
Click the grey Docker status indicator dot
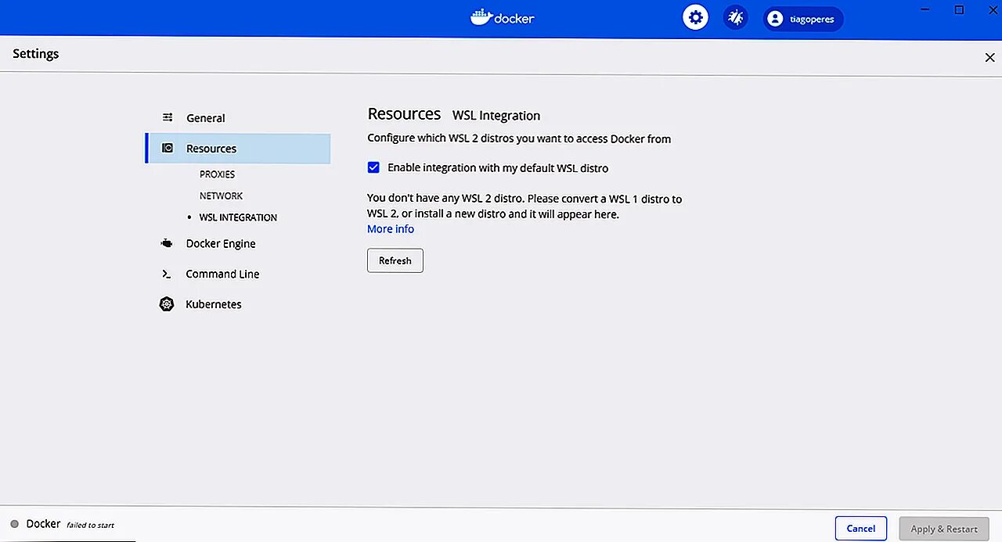click(14, 524)
